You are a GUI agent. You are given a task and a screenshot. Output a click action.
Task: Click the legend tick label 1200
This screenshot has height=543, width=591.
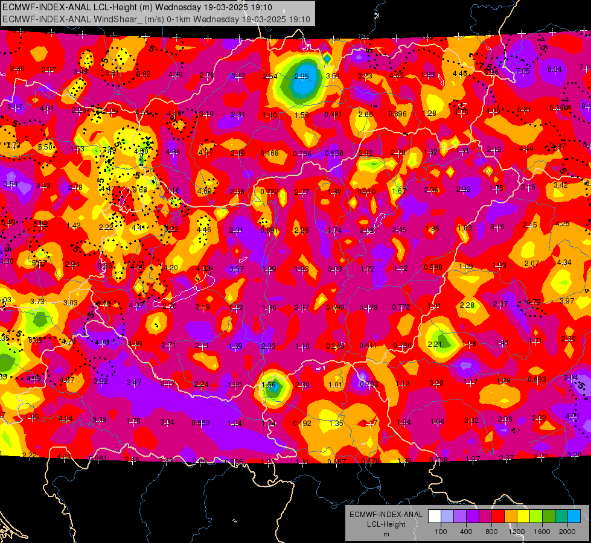tap(517, 532)
